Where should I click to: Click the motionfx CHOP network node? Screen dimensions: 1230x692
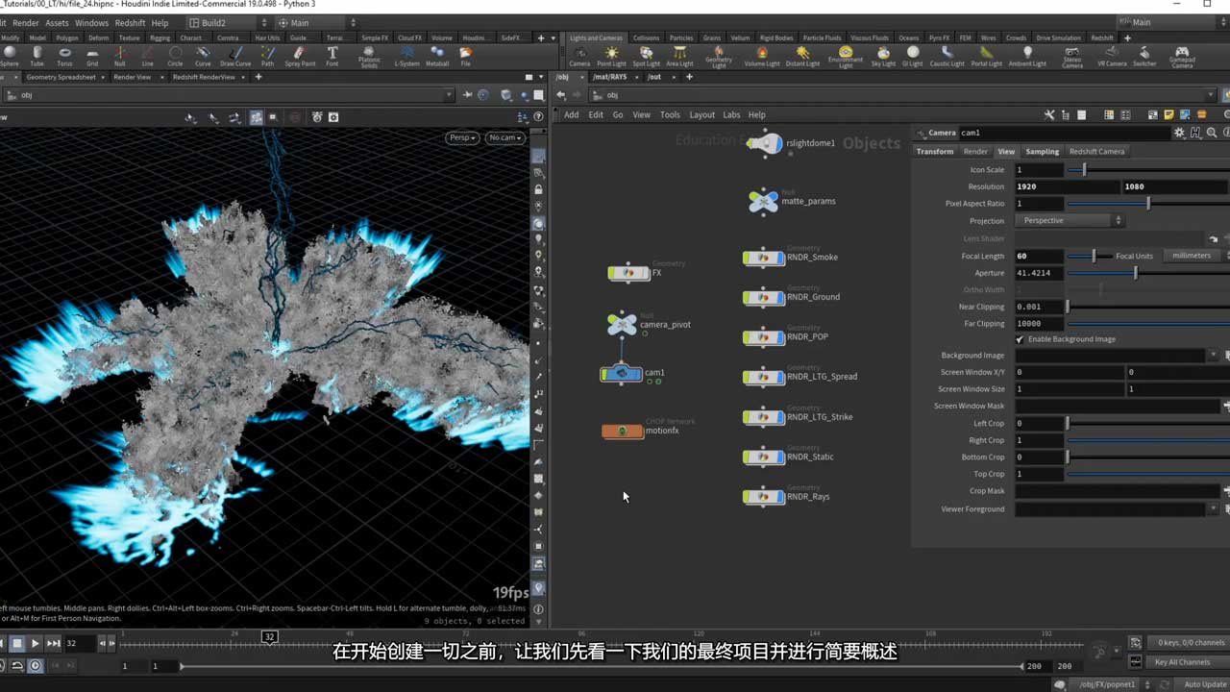[623, 431]
